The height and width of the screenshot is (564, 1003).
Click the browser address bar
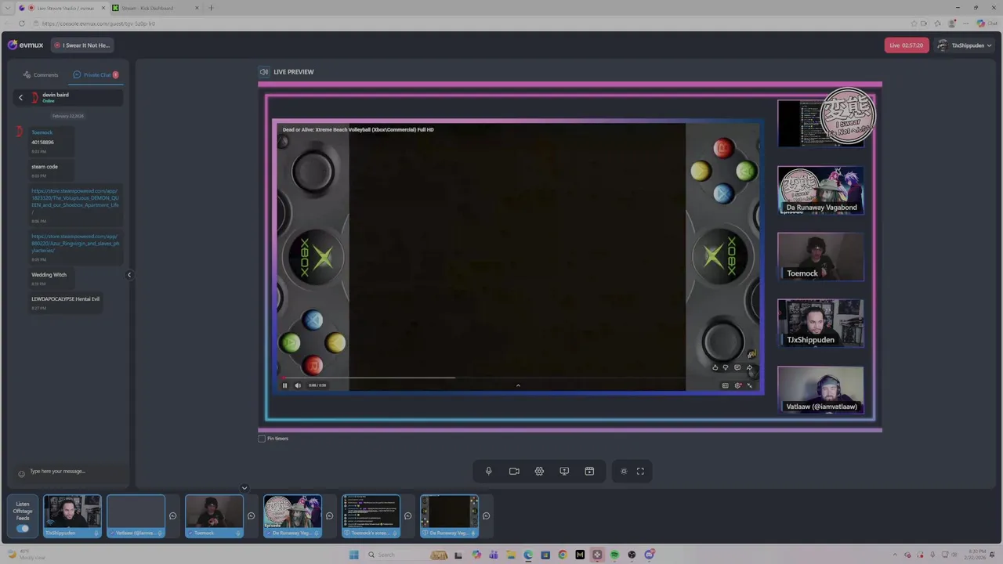click(470, 23)
